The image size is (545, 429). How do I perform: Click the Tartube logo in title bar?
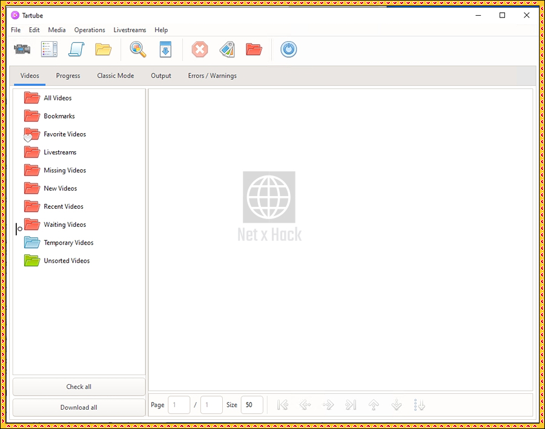(x=15, y=15)
